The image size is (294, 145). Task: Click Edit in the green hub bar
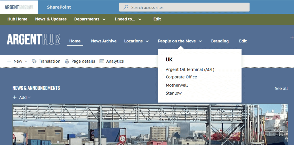157,19
